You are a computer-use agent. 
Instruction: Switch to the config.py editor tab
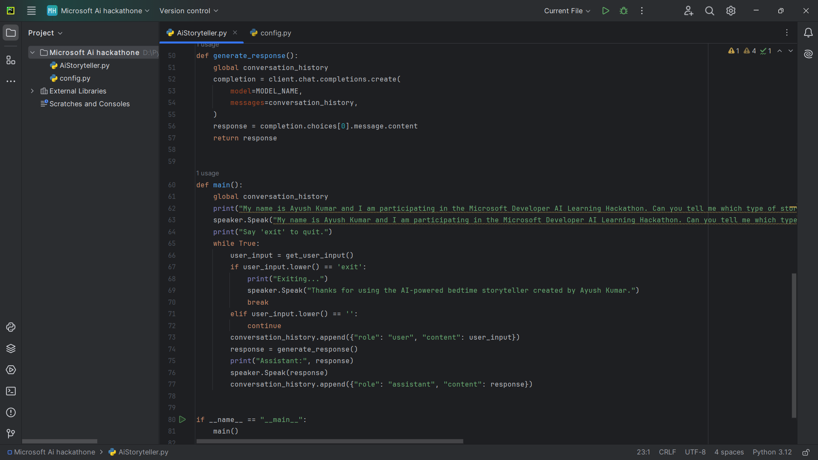tap(275, 33)
